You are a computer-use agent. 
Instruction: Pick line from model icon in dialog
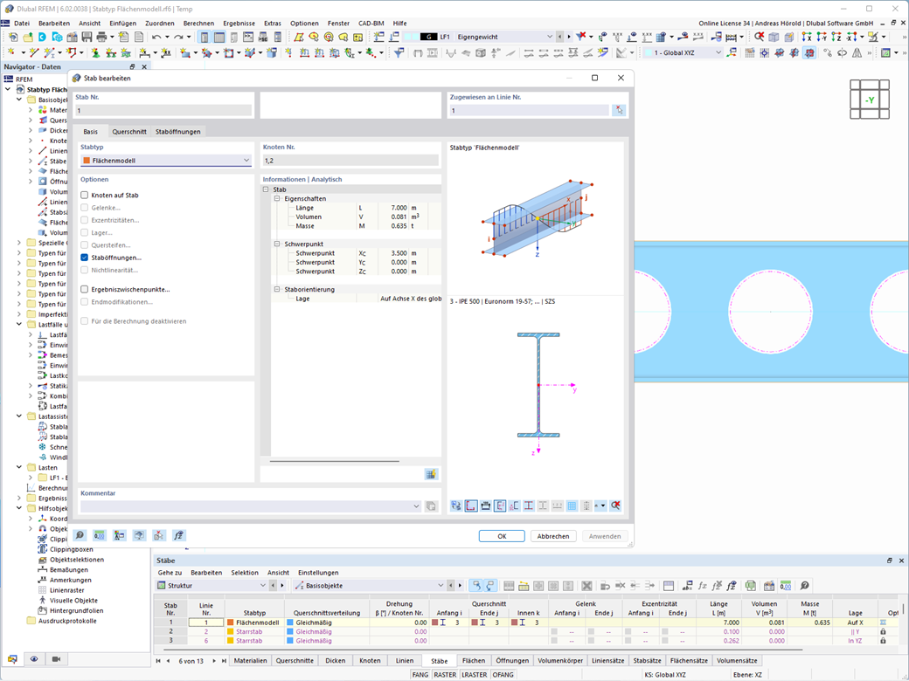(619, 110)
